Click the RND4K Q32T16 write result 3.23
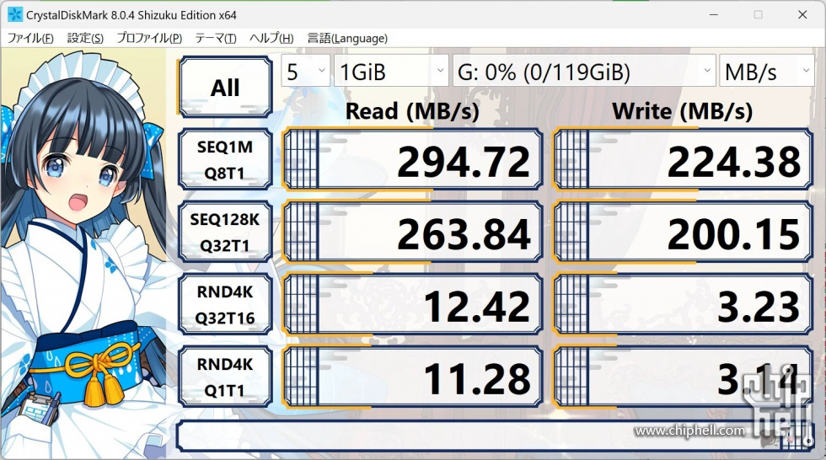 point(683,305)
